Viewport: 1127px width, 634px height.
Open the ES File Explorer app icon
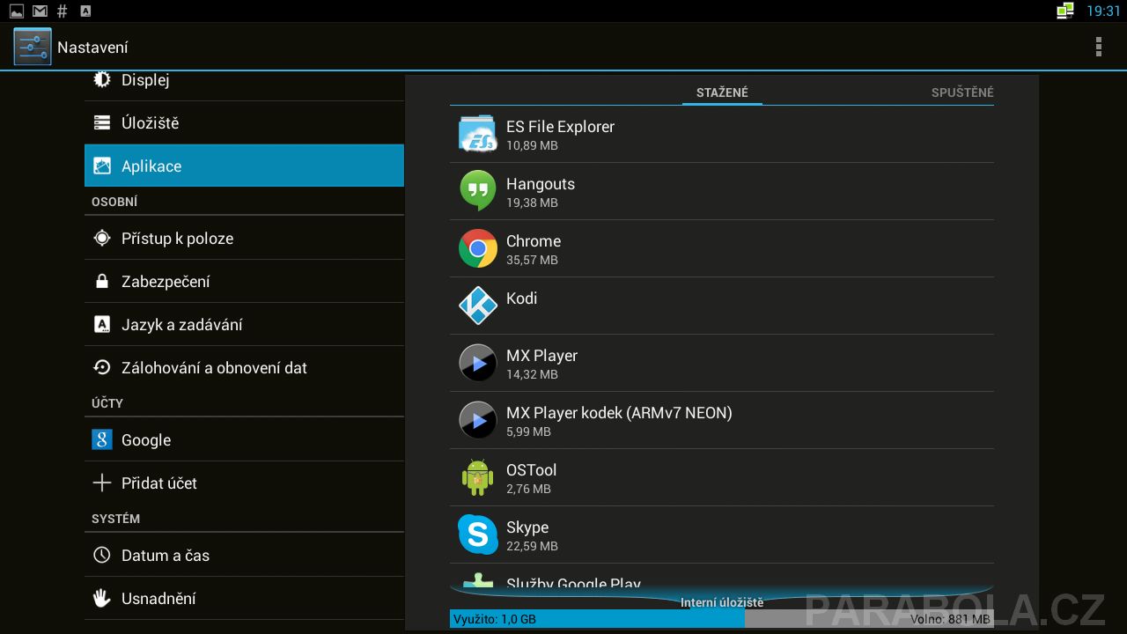478,134
